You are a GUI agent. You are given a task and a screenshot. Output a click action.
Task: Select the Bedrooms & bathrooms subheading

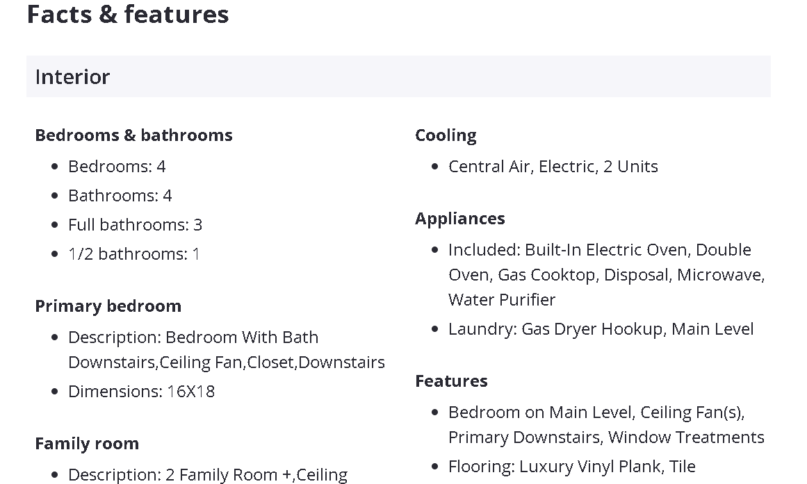click(133, 135)
